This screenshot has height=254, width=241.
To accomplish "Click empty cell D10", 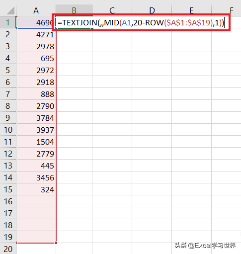I will (152, 130).
